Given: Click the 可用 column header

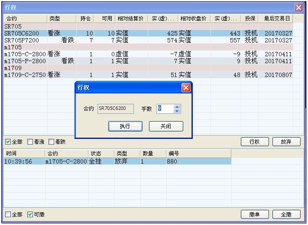Looking at the screenshot, I should 104,19.
